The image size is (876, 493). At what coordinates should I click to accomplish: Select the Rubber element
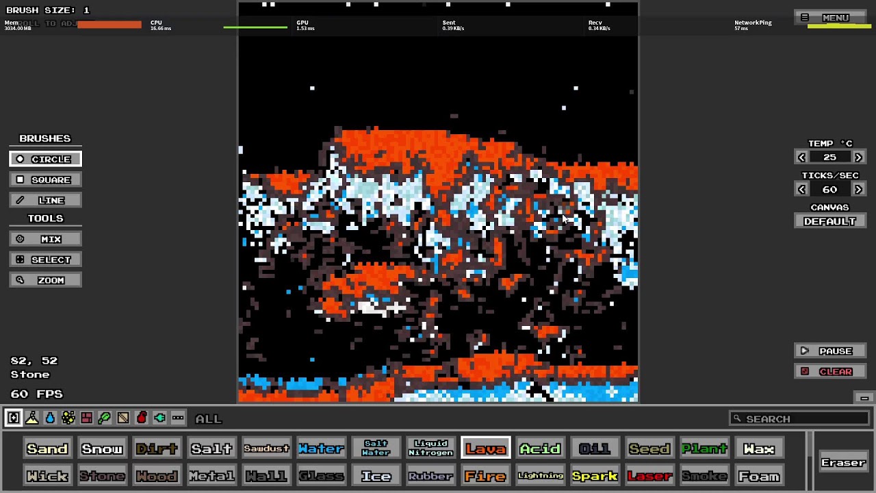pos(430,476)
